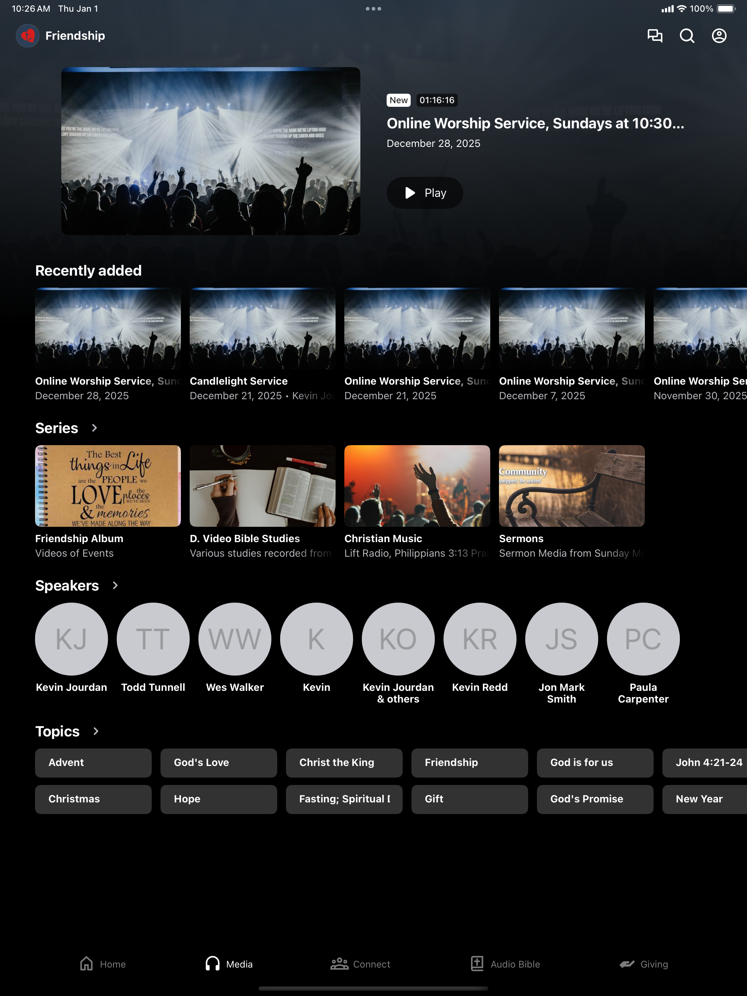Open December 28 Online Worship Service card
747x996 pixels.
pos(108,345)
